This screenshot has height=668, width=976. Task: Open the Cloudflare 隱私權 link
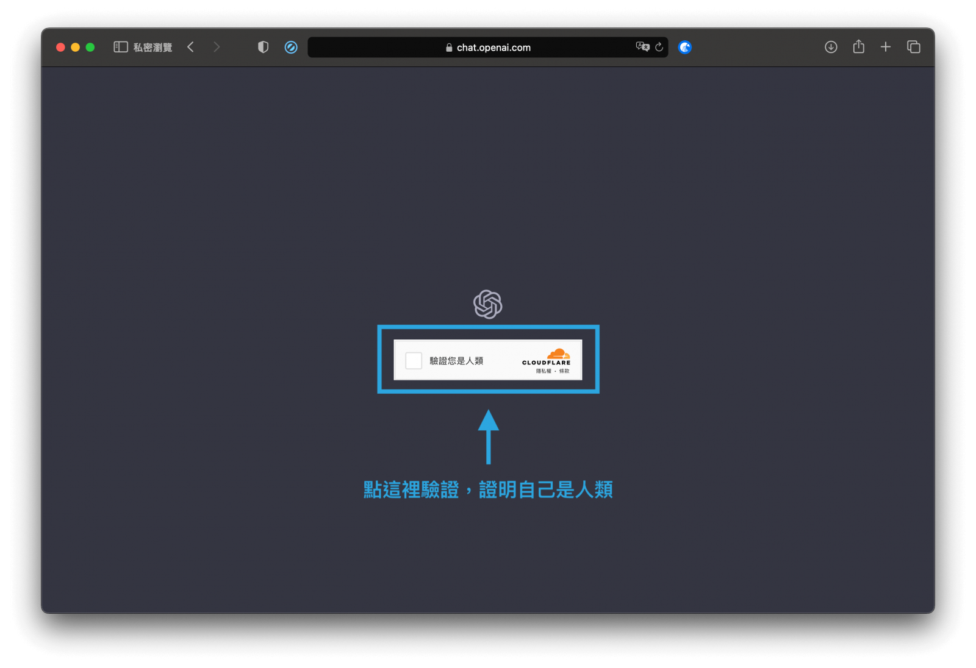tap(544, 371)
